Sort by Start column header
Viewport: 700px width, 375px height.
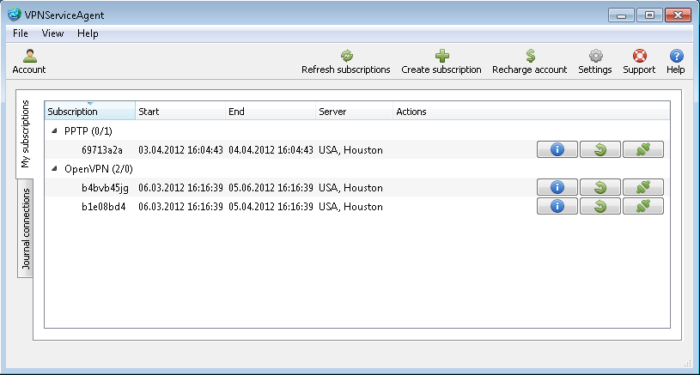(180, 111)
